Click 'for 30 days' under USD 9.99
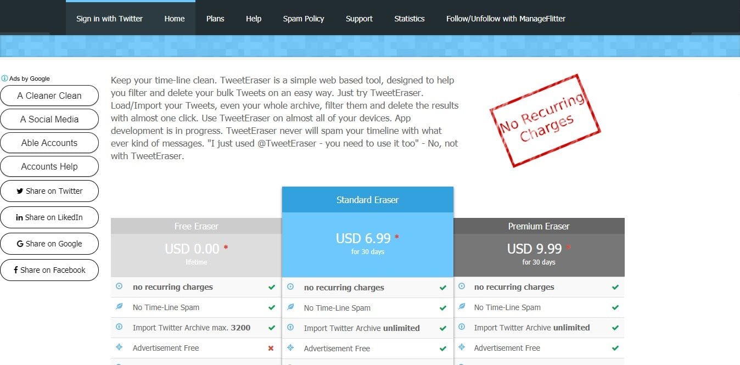Image resolution: width=740 pixels, height=365 pixels. [x=539, y=262]
